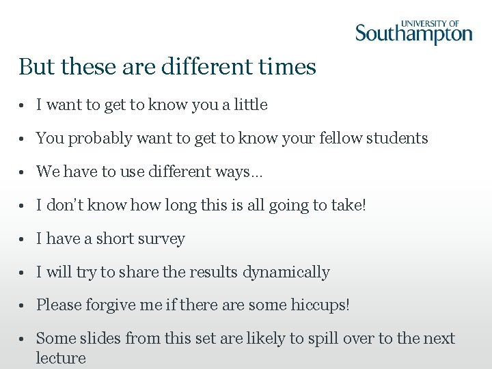The width and height of the screenshot is (492, 369).
Task: Select the bullet next to "Please forgive me"
Action: (x=23, y=305)
